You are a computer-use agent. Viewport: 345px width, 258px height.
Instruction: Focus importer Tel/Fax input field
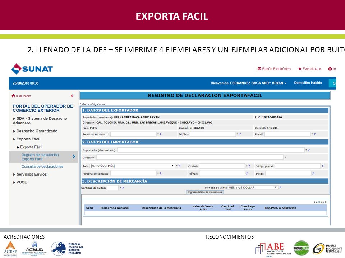click(222, 173)
